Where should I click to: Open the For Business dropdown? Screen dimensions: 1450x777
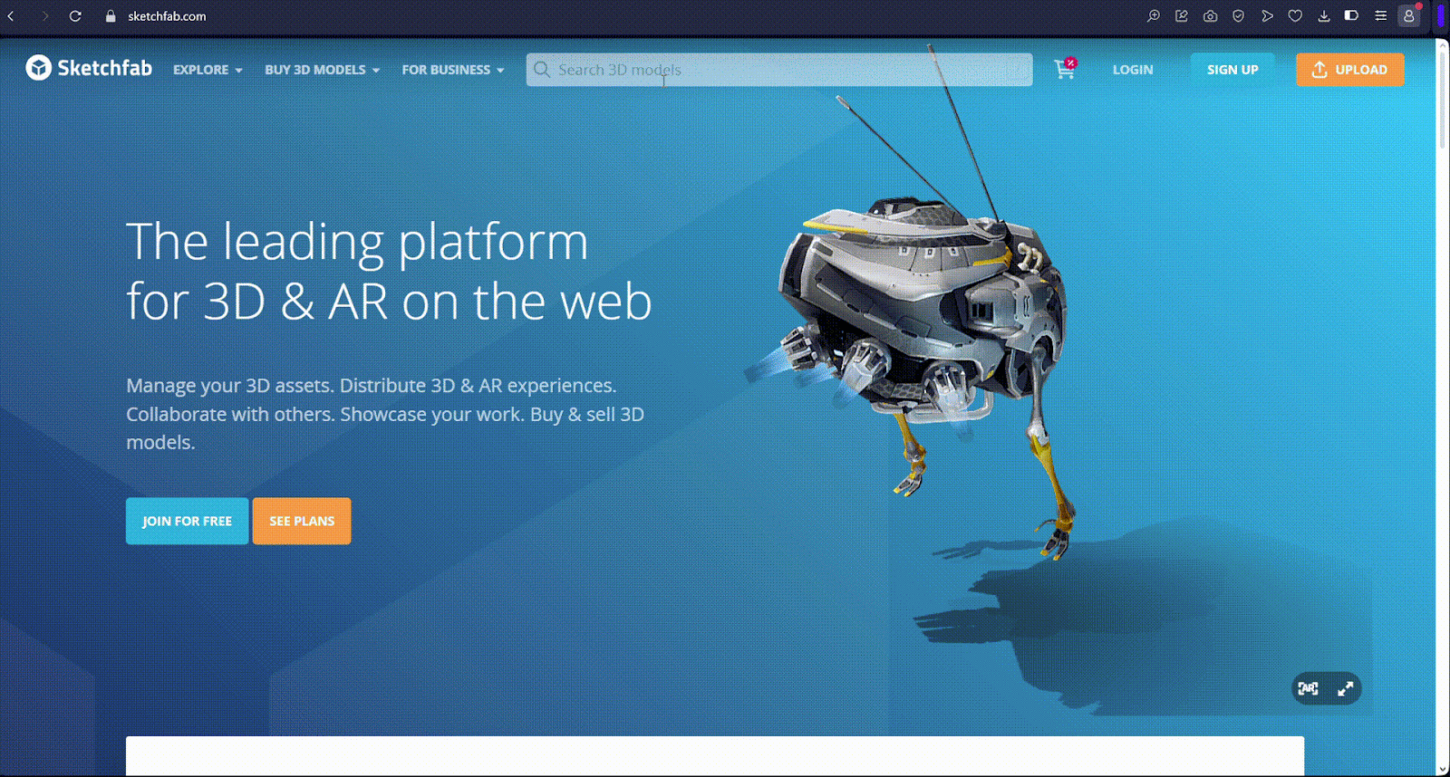click(x=453, y=70)
